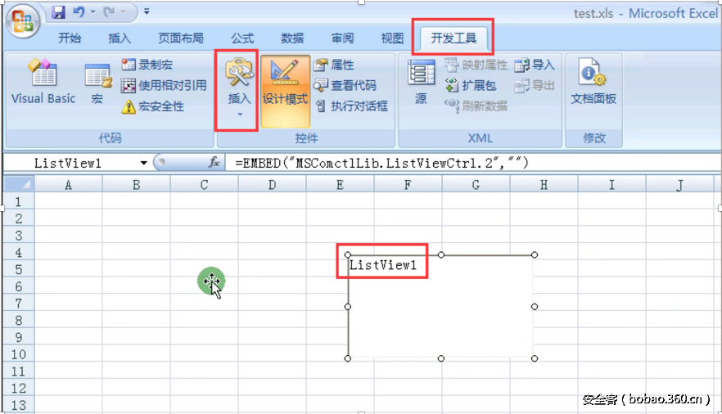This screenshot has width=722, height=414.
Task: Click XML Export (导出)
Action: [534, 85]
